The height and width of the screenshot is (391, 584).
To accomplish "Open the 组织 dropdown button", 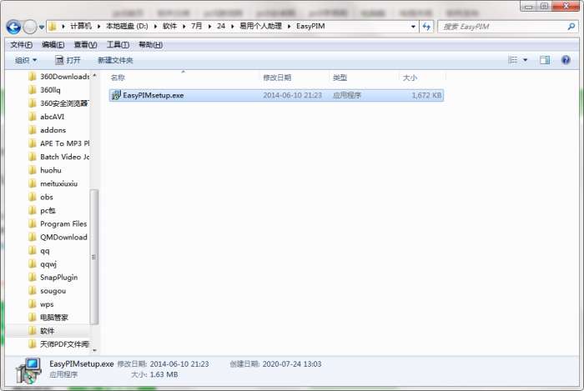I will coord(26,60).
